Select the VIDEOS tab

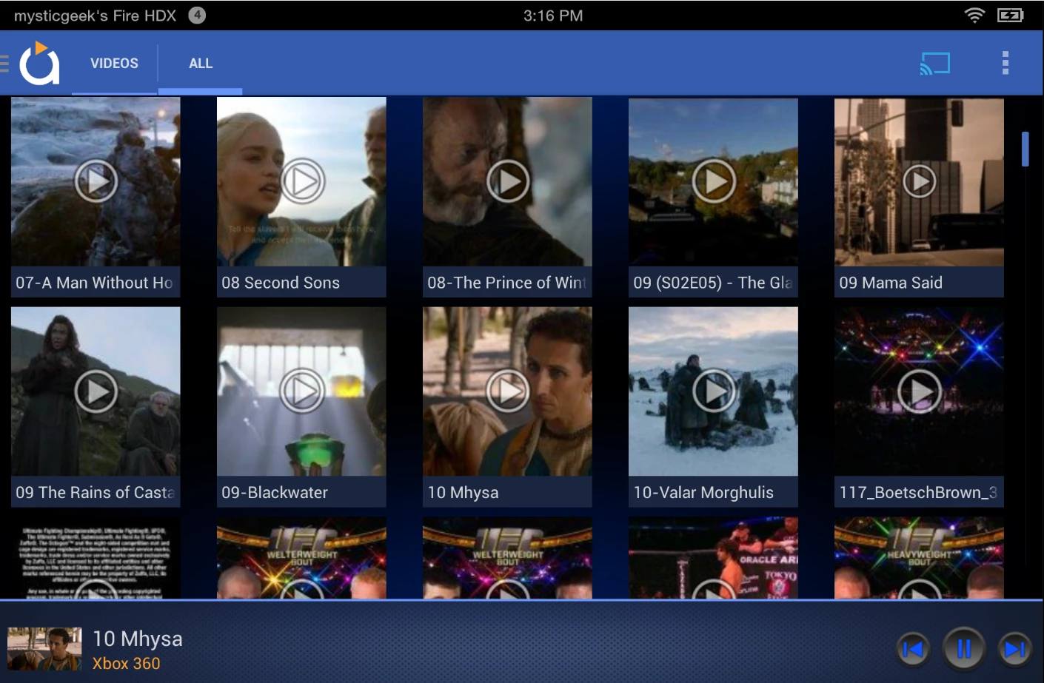click(114, 64)
